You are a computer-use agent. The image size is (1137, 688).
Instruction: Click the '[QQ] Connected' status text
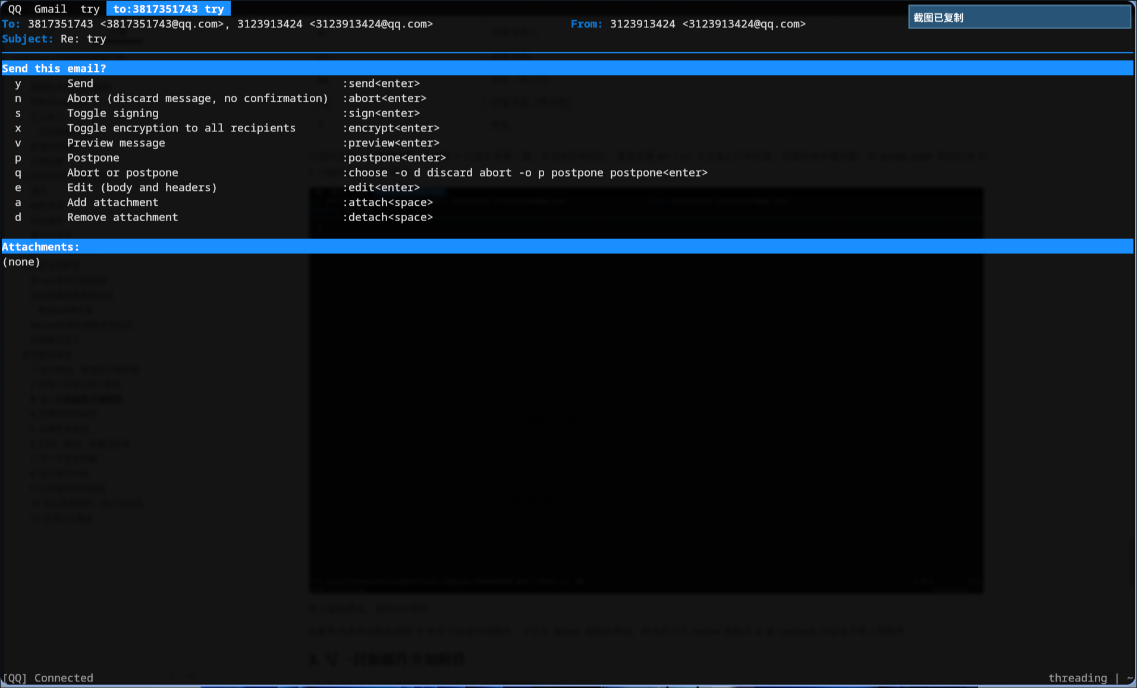click(x=48, y=678)
